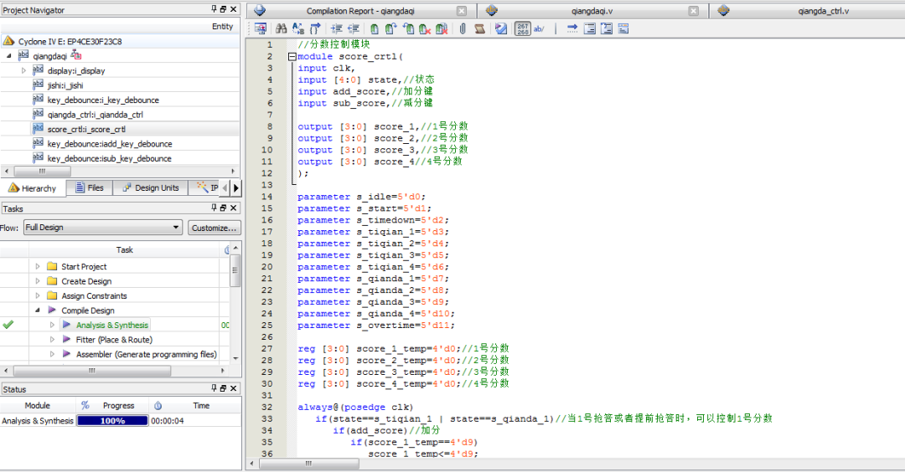
Task: Switch to the Files tab
Action: 90,188
